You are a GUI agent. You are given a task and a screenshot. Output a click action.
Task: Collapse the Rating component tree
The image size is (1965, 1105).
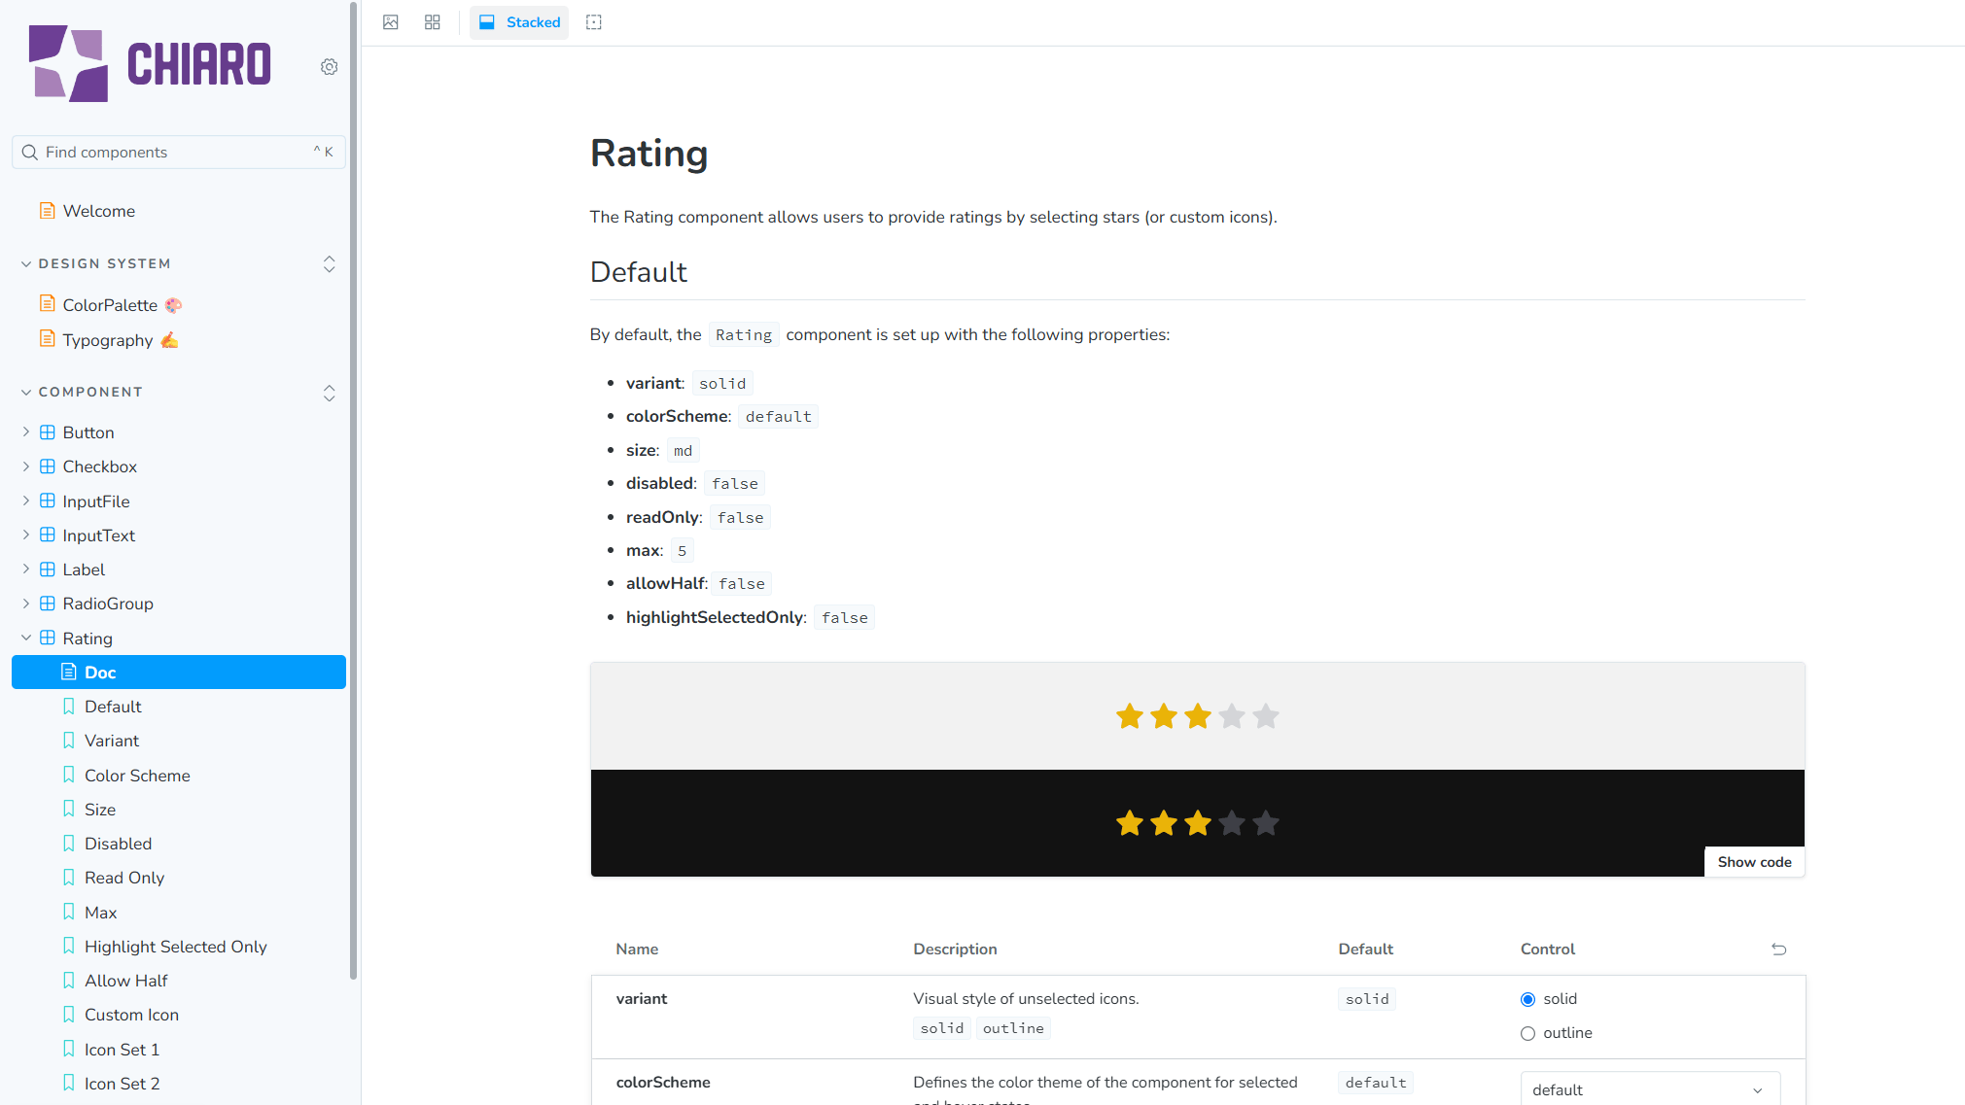pyautogui.click(x=24, y=638)
